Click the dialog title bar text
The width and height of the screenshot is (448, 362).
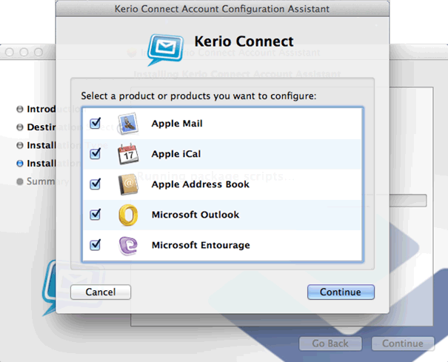coord(222,9)
